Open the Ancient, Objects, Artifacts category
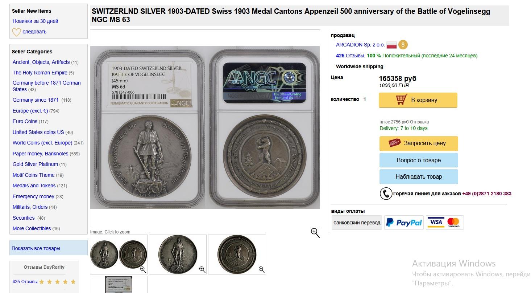The image size is (531, 293). point(41,62)
